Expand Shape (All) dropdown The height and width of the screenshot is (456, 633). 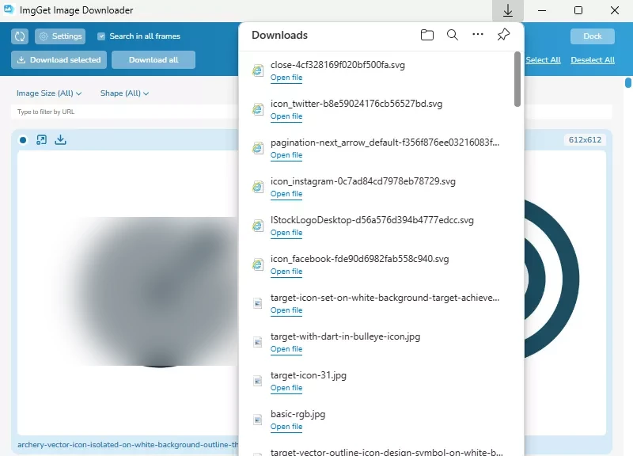click(124, 93)
